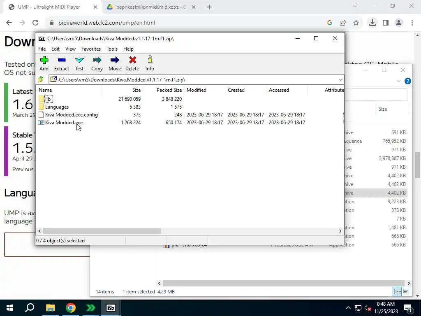Open the View menu
The image size is (421, 316).
pyautogui.click(x=70, y=49)
